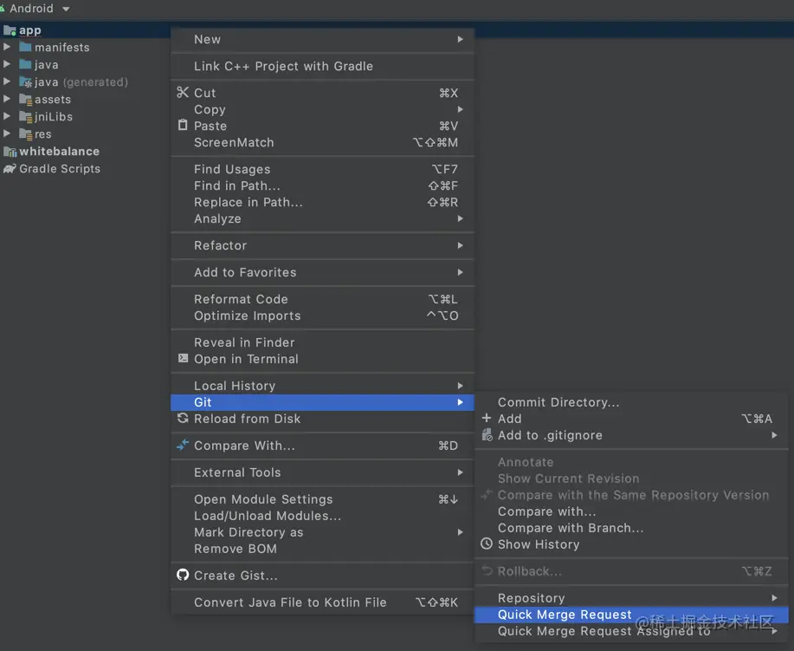Expand the manifests tree node
The width and height of the screenshot is (794, 651).
click(x=7, y=47)
